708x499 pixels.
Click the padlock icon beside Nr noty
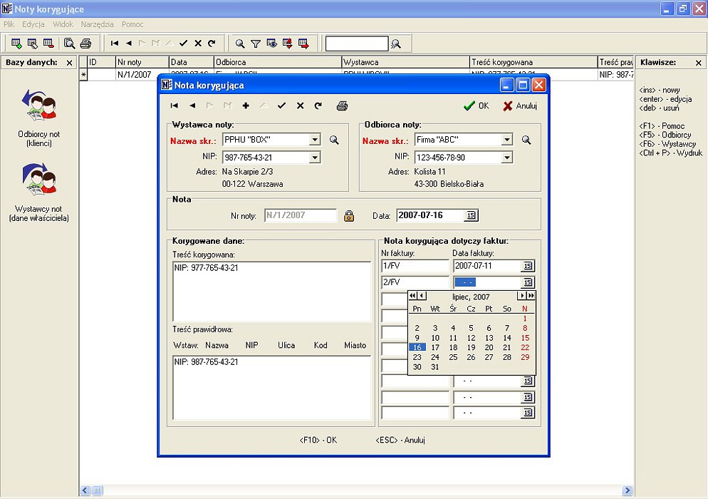click(x=349, y=216)
